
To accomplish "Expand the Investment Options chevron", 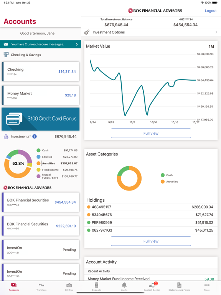I will [x=216, y=32].
